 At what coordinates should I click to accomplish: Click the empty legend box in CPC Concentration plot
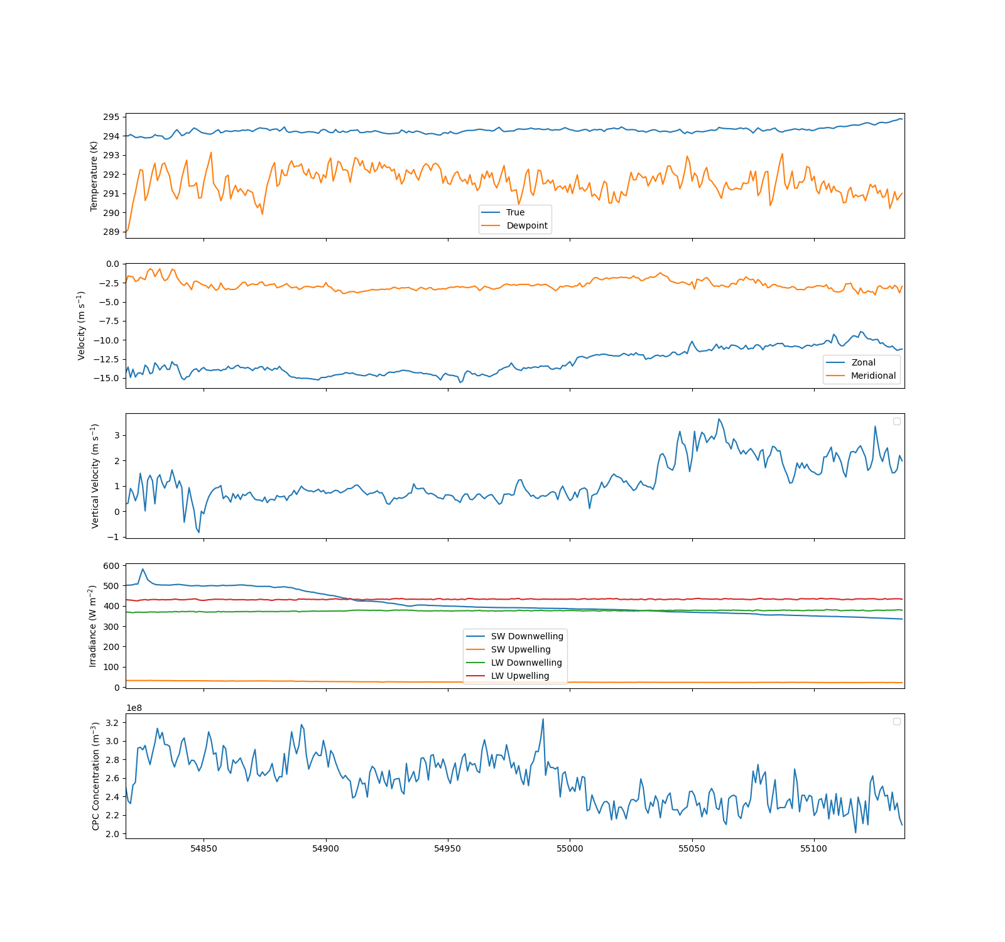tap(897, 722)
